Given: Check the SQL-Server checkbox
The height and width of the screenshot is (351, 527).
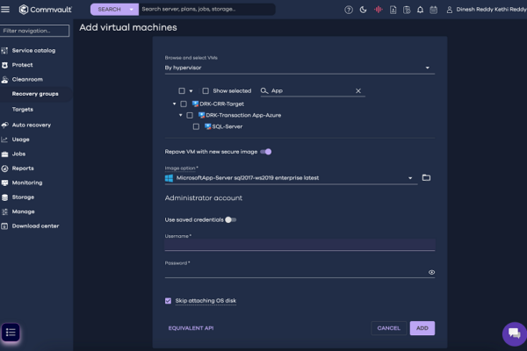Looking at the screenshot, I should [196, 126].
